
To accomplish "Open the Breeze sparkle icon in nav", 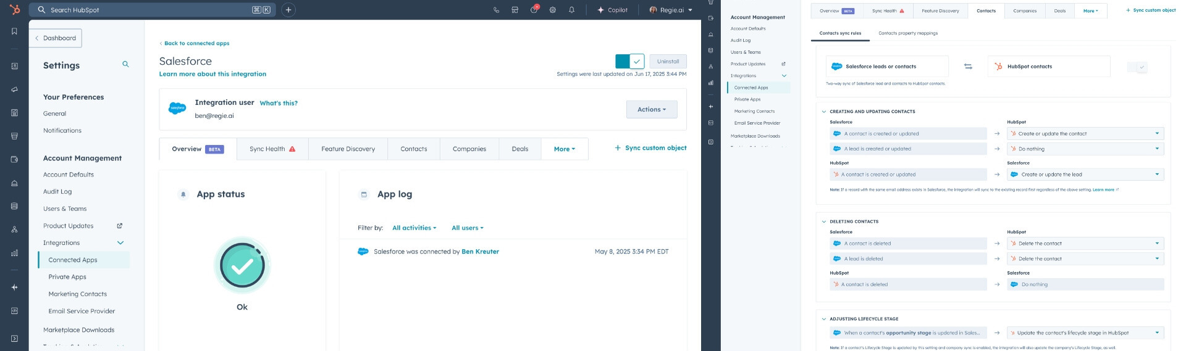I will [15, 287].
